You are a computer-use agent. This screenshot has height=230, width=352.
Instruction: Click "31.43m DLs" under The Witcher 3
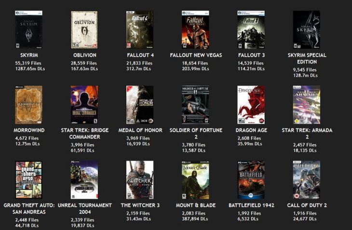(x=138, y=219)
